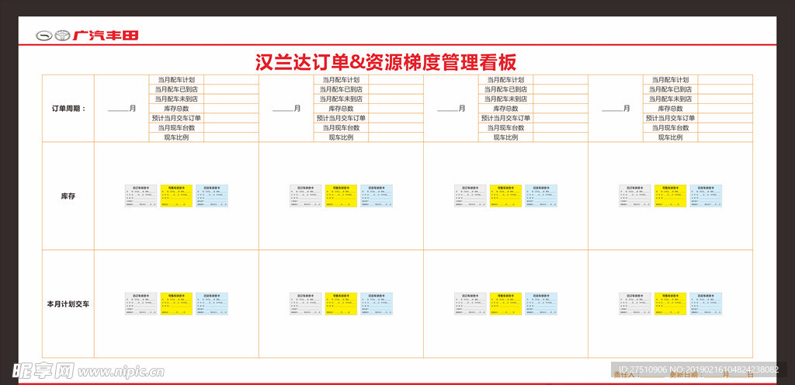Select the title 汉兰达订单&资源梯度管理看板

coord(385,62)
